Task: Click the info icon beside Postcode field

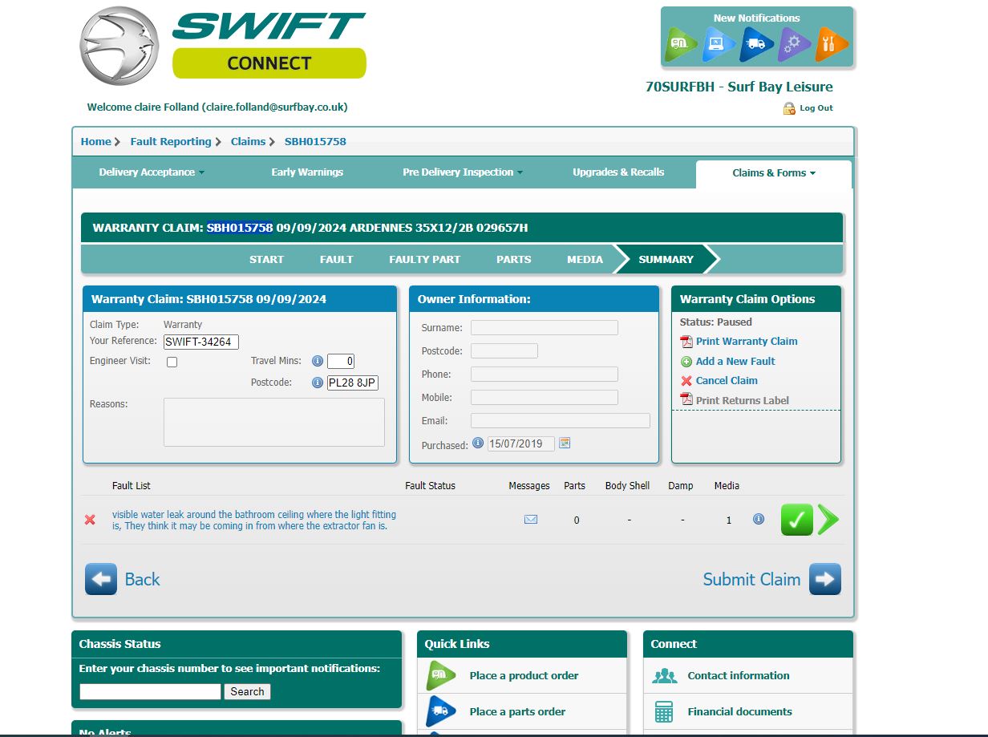Action: (318, 383)
